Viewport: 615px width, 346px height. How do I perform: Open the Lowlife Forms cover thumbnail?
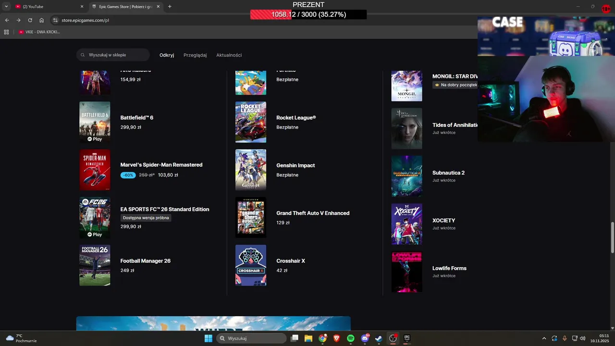pos(407,272)
